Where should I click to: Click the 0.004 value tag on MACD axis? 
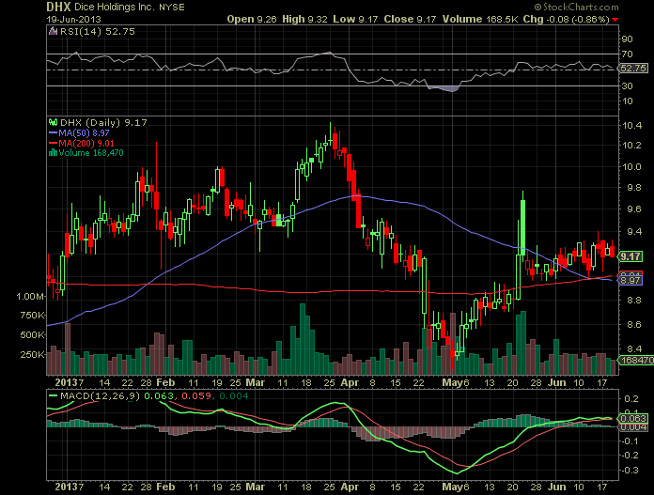pyautogui.click(x=633, y=427)
